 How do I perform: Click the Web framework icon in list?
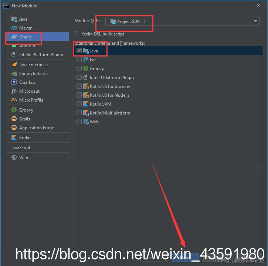click(86, 122)
